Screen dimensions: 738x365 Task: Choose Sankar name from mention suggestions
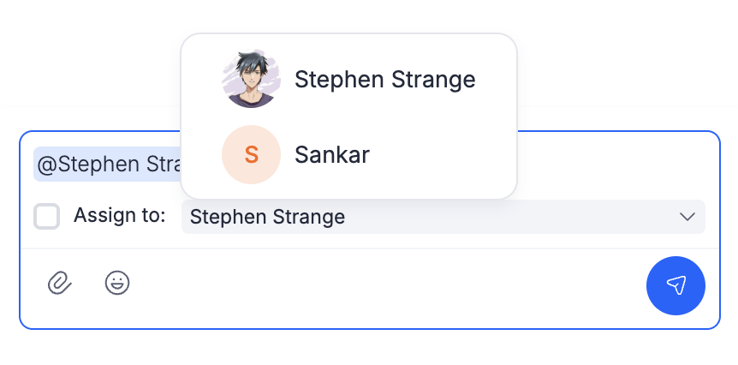pyautogui.click(x=332, y=155)
